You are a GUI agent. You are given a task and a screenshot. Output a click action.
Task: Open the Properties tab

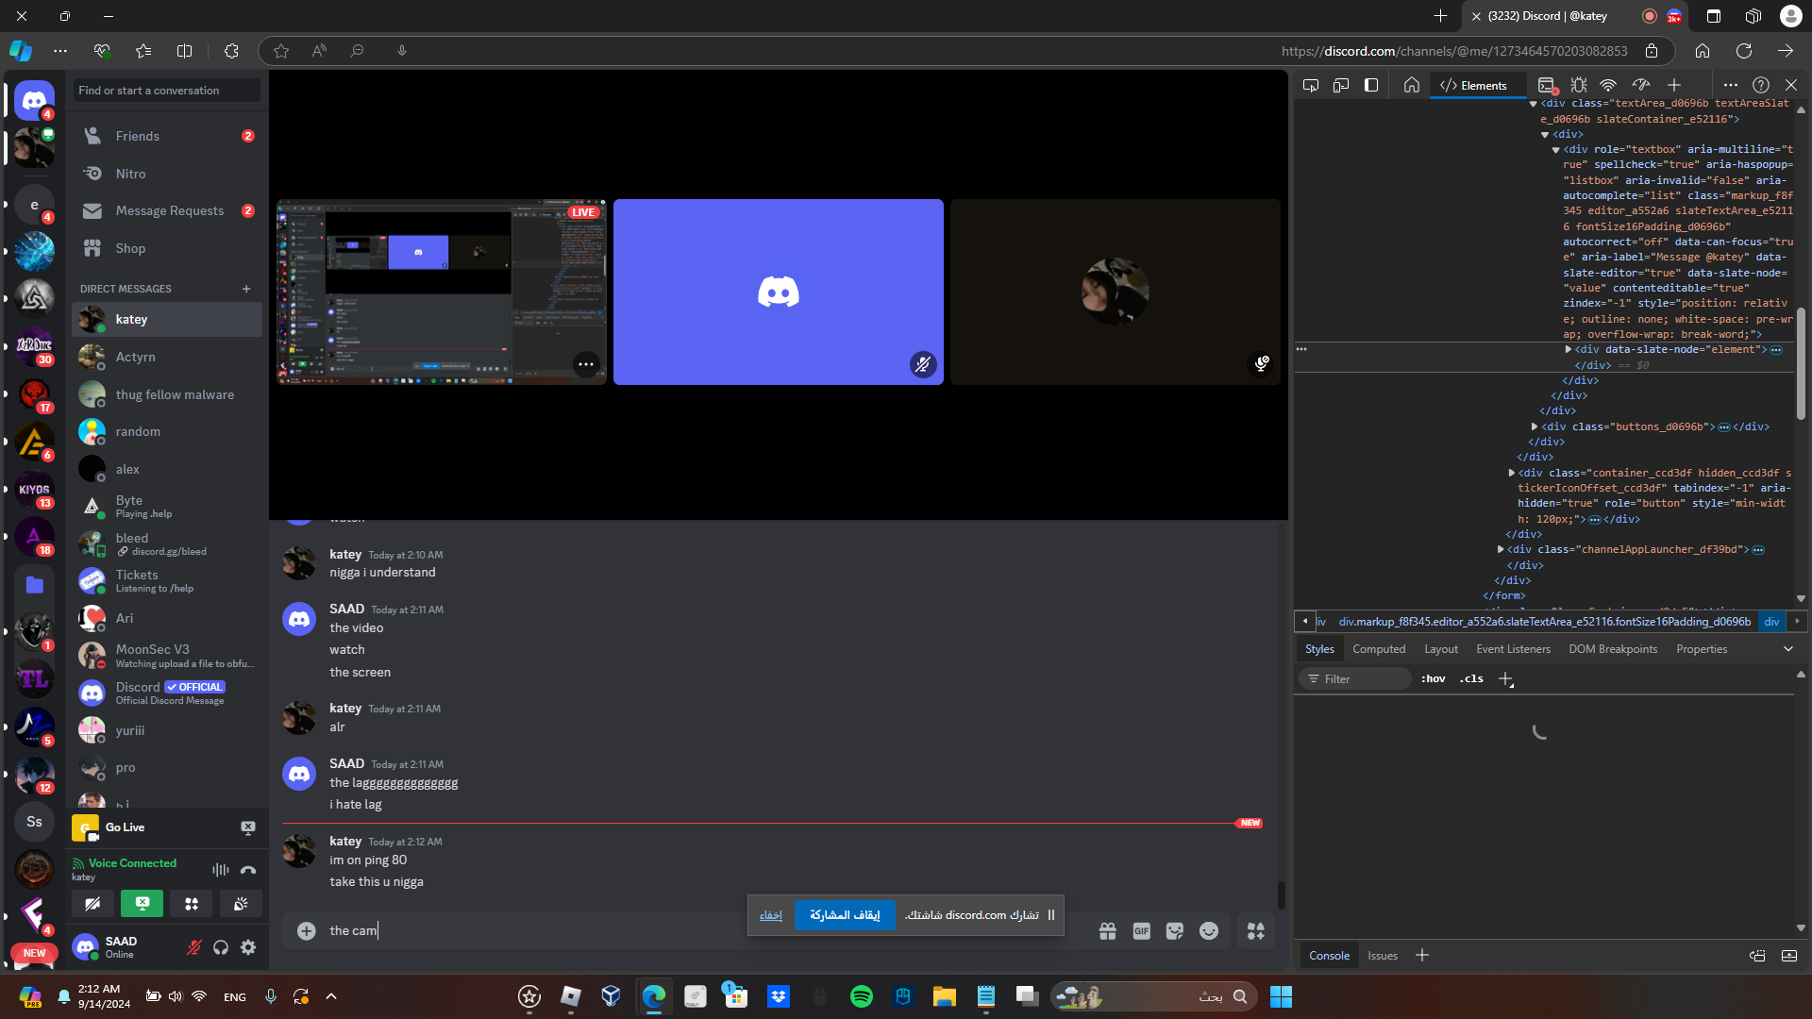1702,649
